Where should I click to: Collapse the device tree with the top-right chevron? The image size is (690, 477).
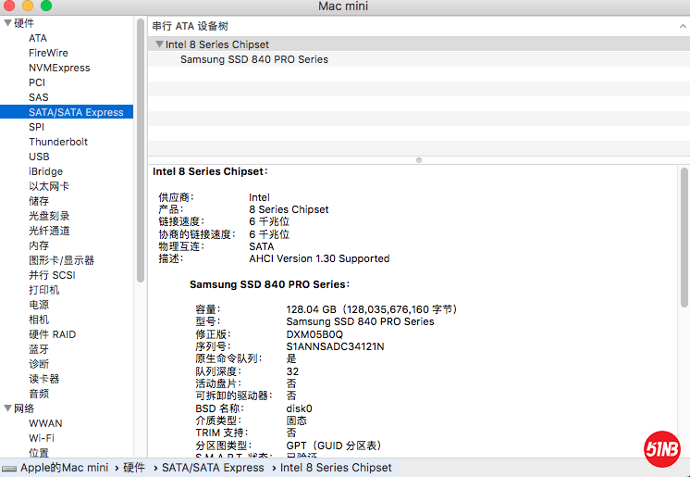pyautogui.click(x=681, y=27)
